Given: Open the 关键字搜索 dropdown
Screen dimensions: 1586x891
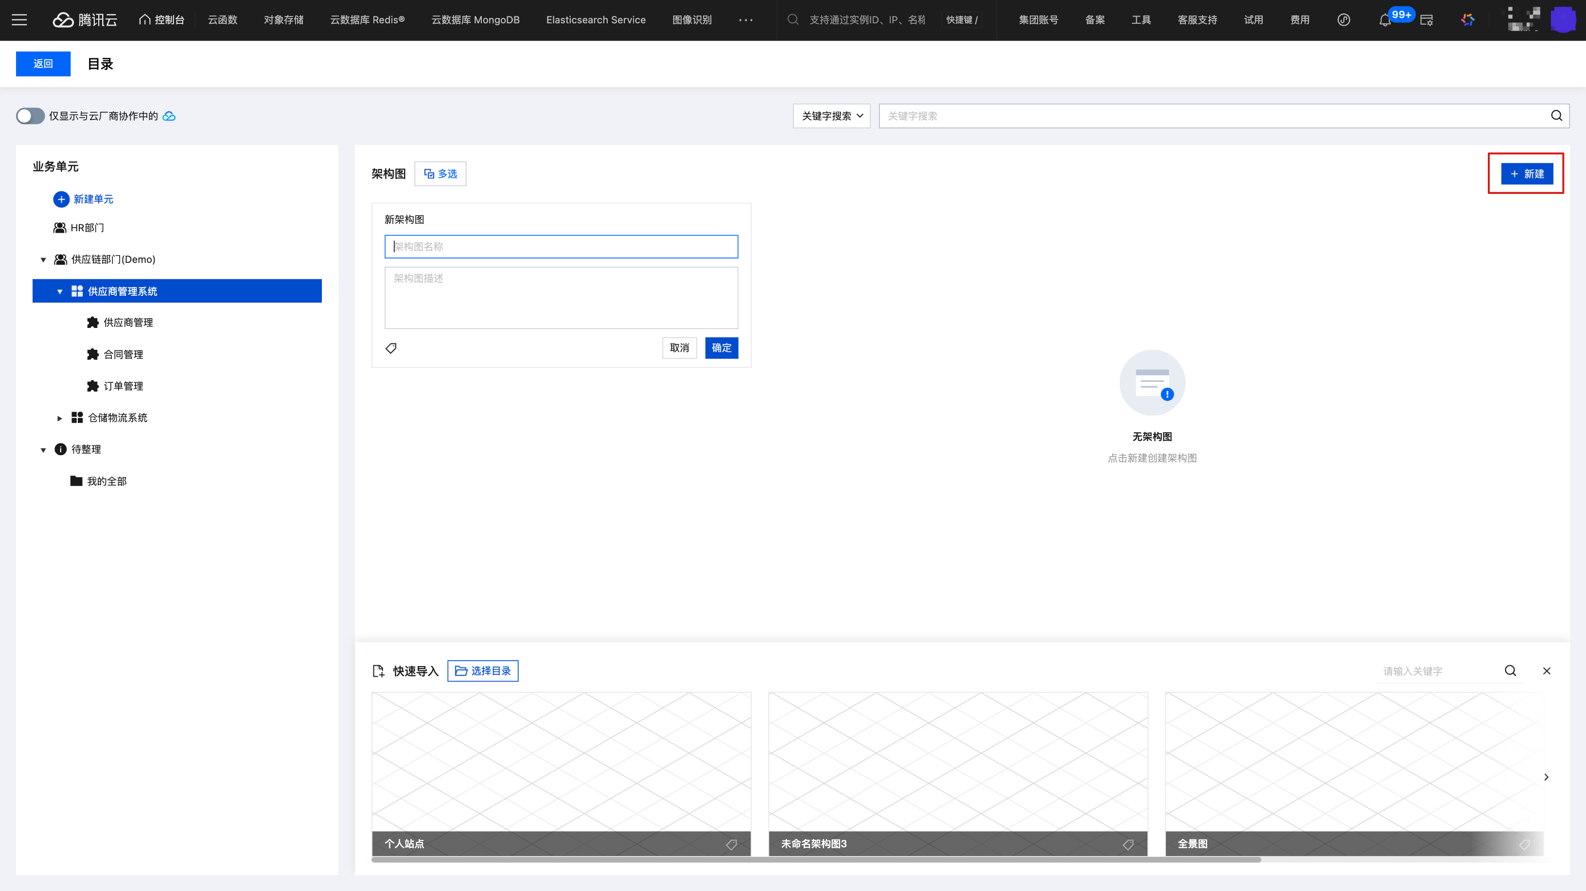Looking at the screenshot, I should 831,116.
